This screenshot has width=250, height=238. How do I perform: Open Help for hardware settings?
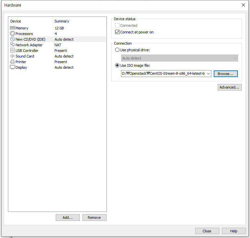coord(234,231)
